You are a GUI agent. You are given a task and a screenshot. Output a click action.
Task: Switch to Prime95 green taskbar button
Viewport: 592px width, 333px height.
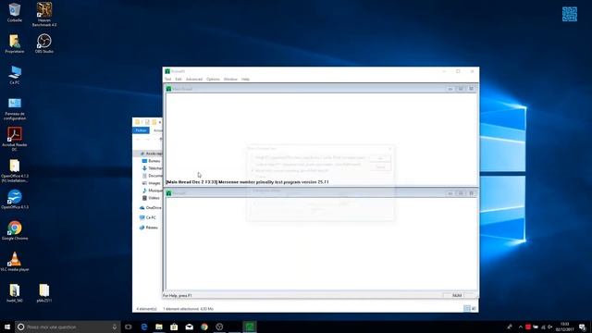[x=250, y=327]
